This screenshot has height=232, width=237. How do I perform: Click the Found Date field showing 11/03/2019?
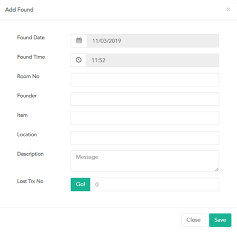point(153,41)
